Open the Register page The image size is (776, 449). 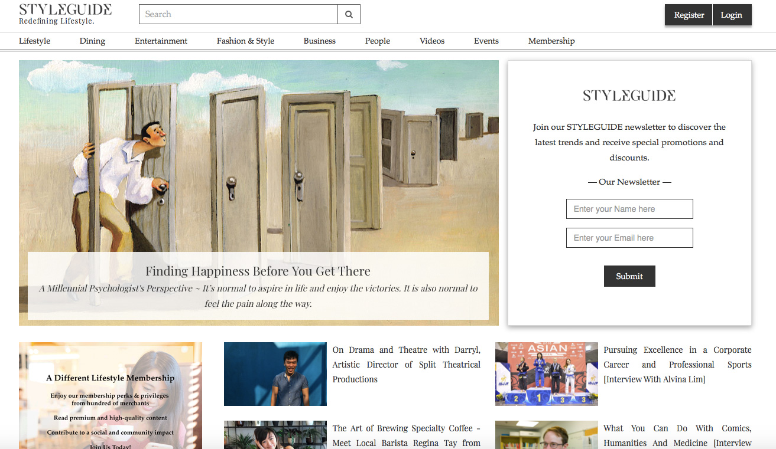[x=689, y=15]
